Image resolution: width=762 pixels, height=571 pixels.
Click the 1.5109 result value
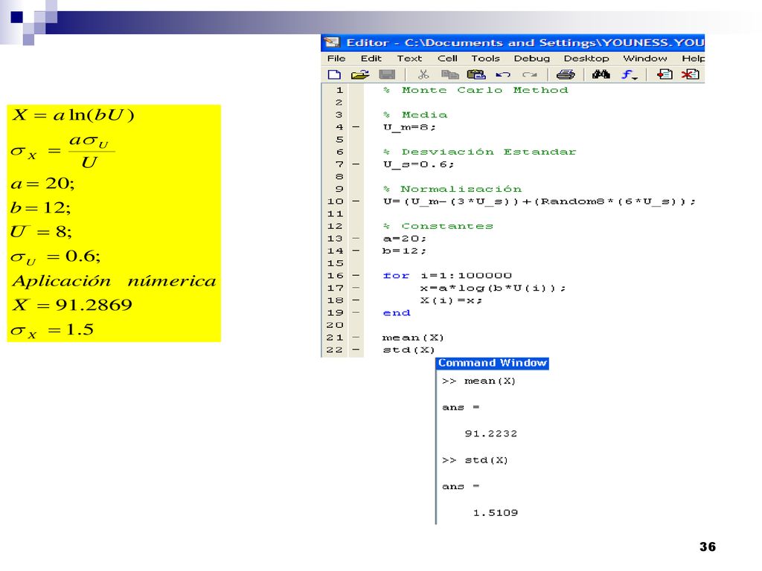pyautogui.click(x=495, y=513)
